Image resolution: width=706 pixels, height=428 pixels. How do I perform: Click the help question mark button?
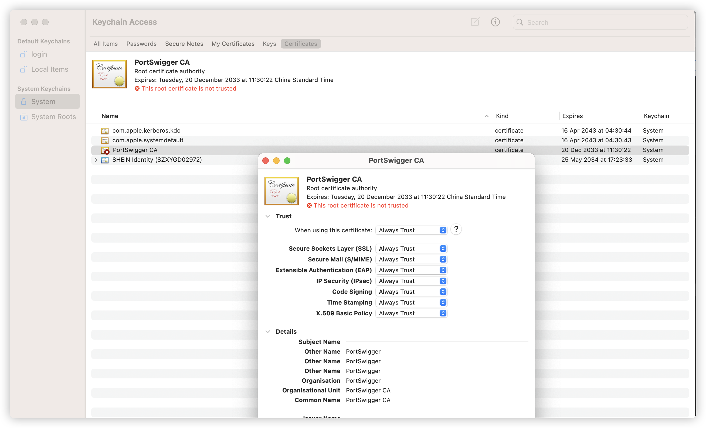pyautogui.click(x=456, y=229)
